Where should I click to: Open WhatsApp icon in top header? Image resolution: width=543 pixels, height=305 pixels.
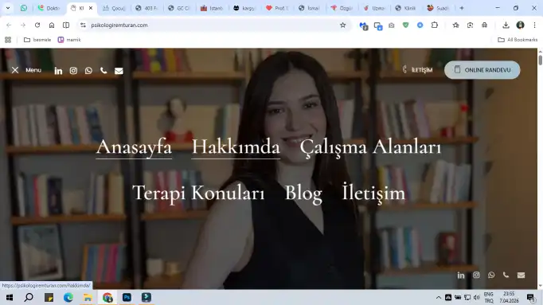point(88,71)
